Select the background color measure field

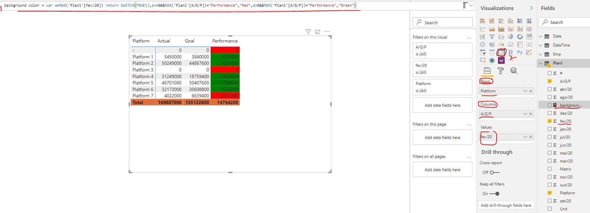pyautogui.click(x=570, y=105)
